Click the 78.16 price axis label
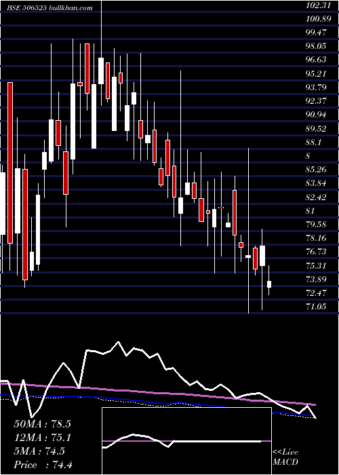Screen dimensions: 339x475 317,238
